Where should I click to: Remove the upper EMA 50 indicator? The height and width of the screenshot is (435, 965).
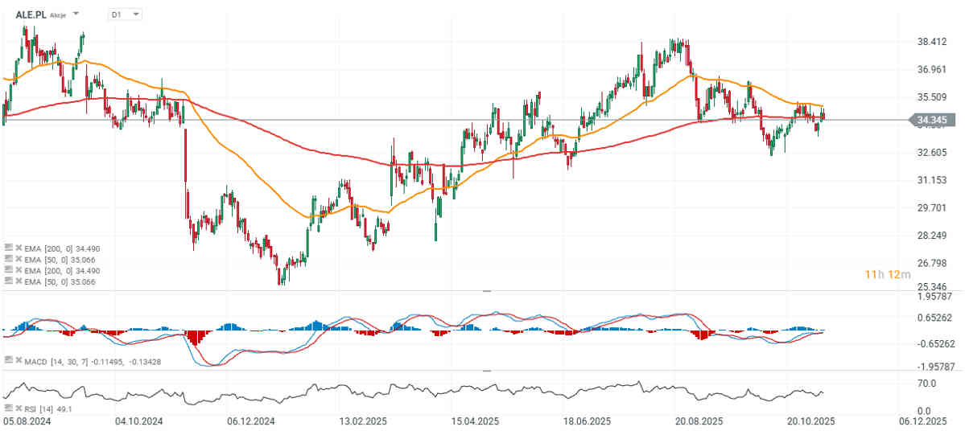point(18,259)
